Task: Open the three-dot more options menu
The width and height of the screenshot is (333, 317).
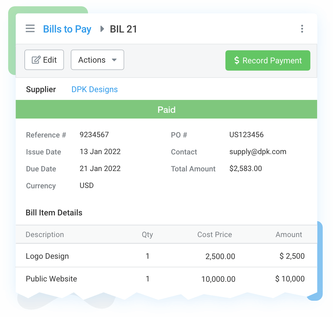Action: (x=302, y=29)
